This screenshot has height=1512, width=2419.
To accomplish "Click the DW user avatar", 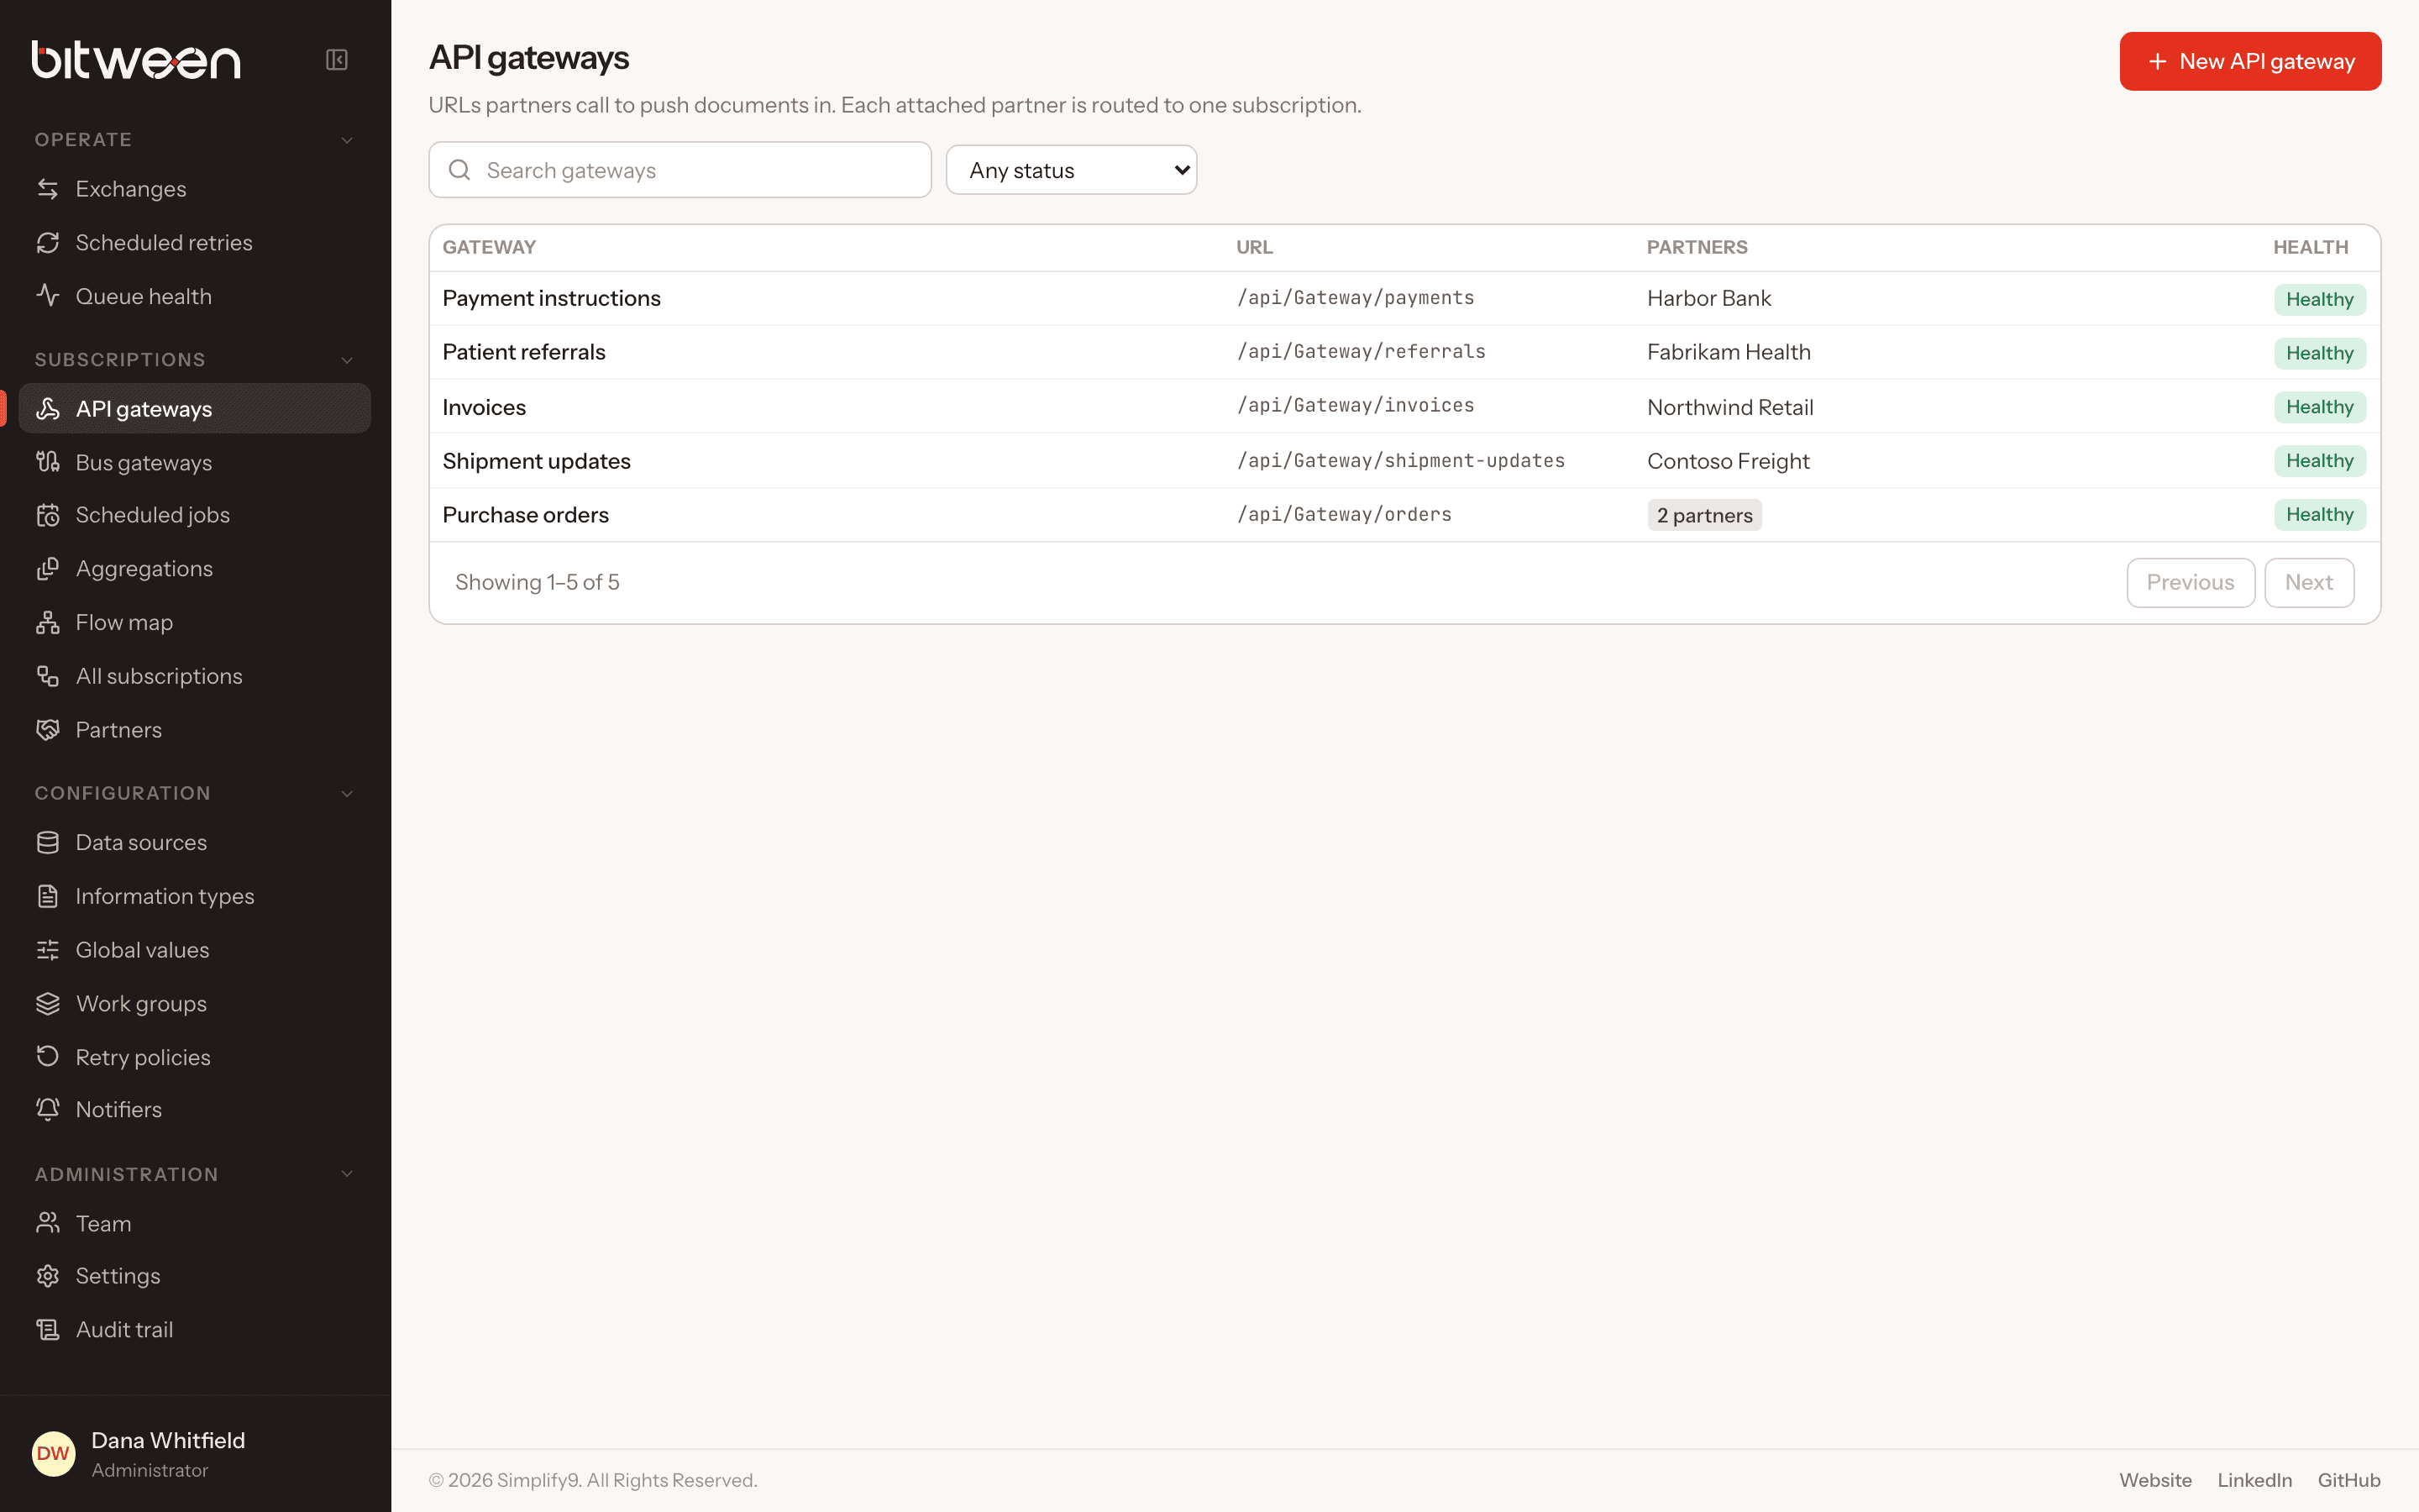I will tap(54, 1454).
